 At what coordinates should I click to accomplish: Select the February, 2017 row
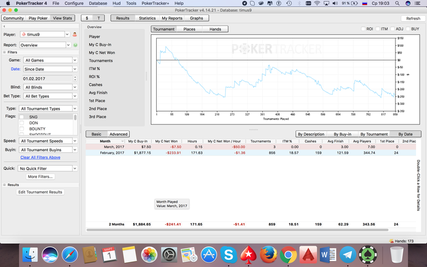tap(251, 153)
